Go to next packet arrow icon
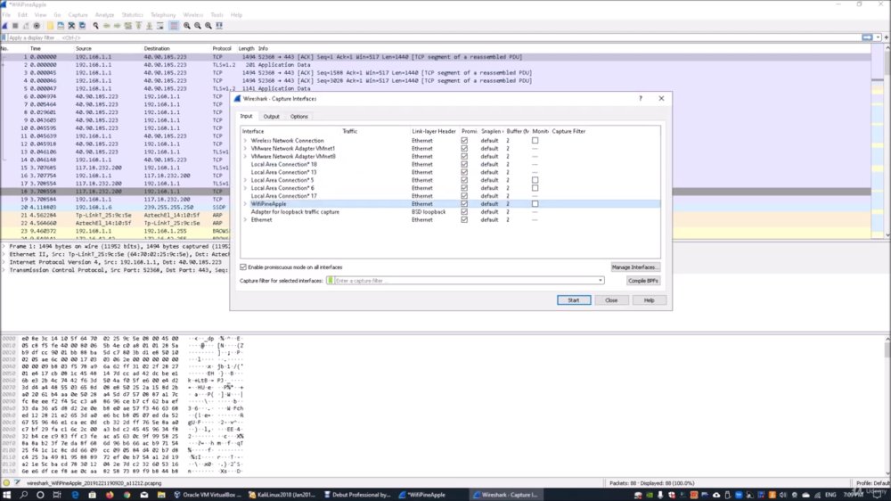Viewport: 891px width, 501px height. coord(117,26)
